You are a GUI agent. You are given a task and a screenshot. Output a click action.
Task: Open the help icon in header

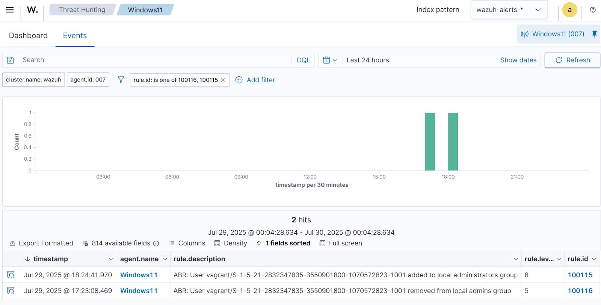[592, 10]
